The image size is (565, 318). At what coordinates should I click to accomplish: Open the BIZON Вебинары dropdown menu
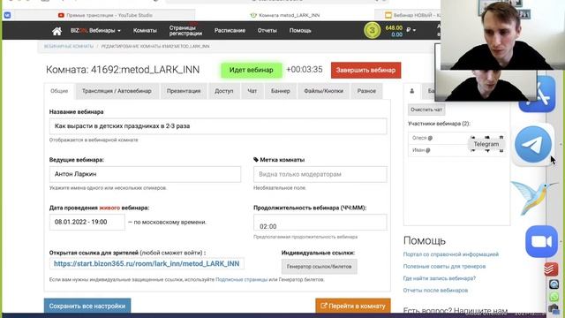96,31
